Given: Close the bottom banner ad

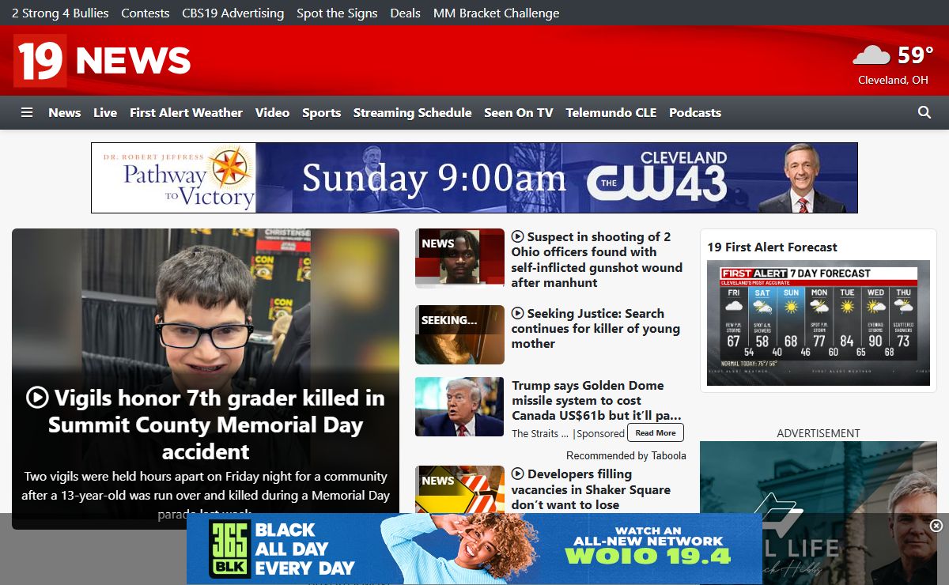Looking at the screenshot, I should pyautogui.click(x=936, y=526).
